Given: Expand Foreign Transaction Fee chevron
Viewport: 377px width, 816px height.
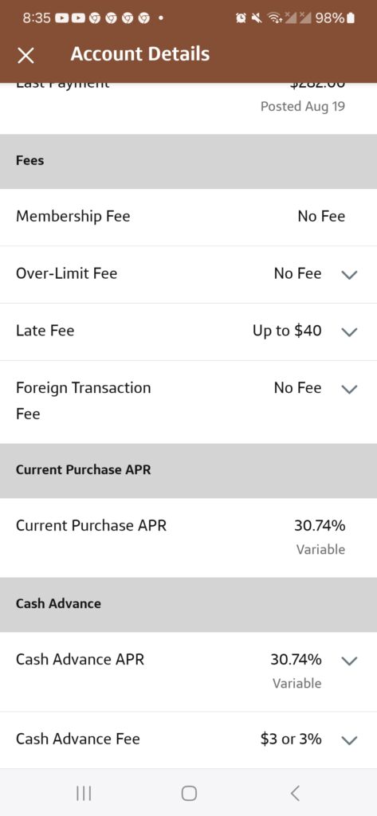Looking at the screenshot, I should 349,389.
